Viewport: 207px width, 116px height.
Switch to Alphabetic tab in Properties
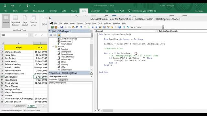53,80
